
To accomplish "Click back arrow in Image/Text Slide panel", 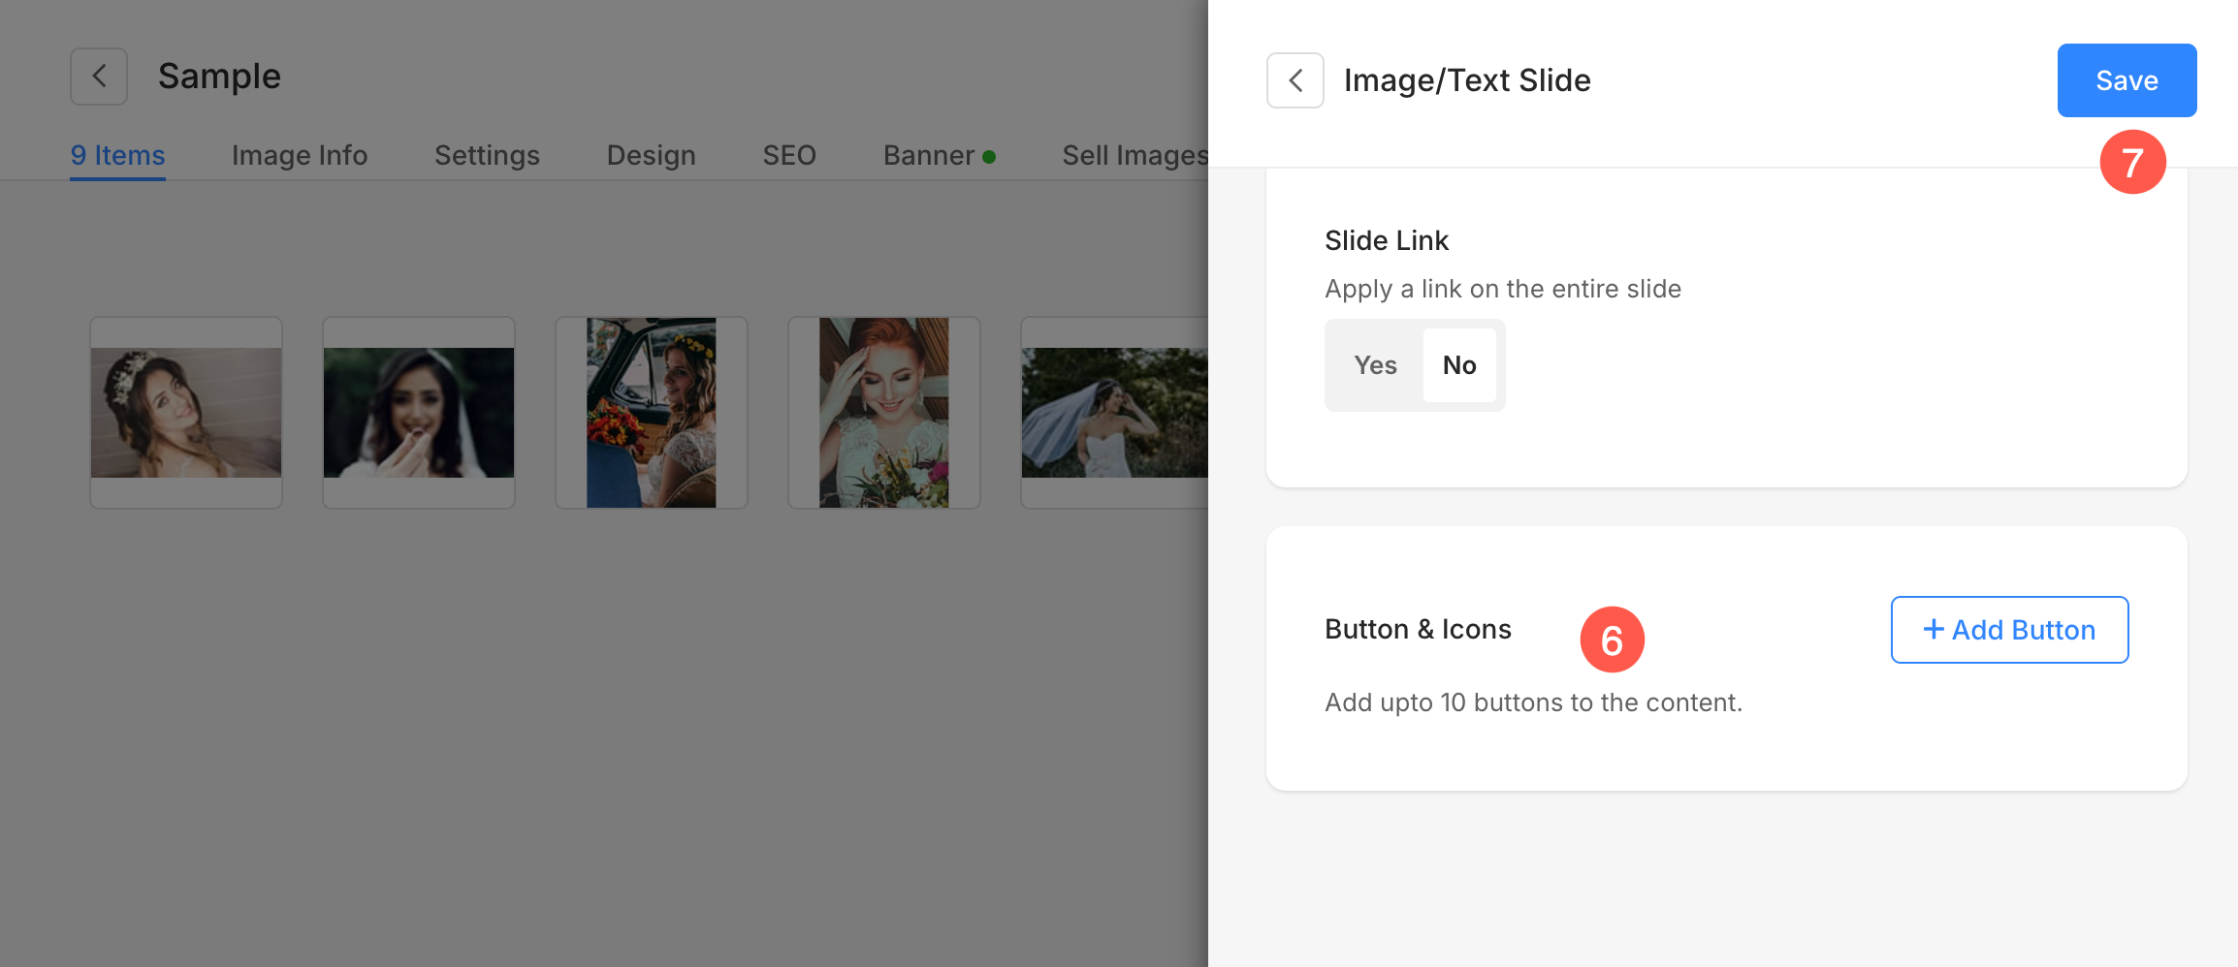I will coord(1295,80).
